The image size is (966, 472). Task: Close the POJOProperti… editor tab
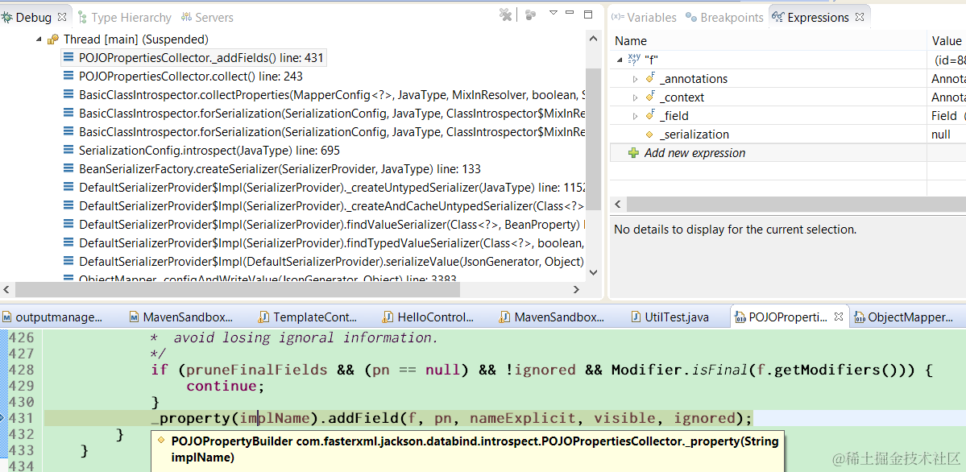(838, 317)
